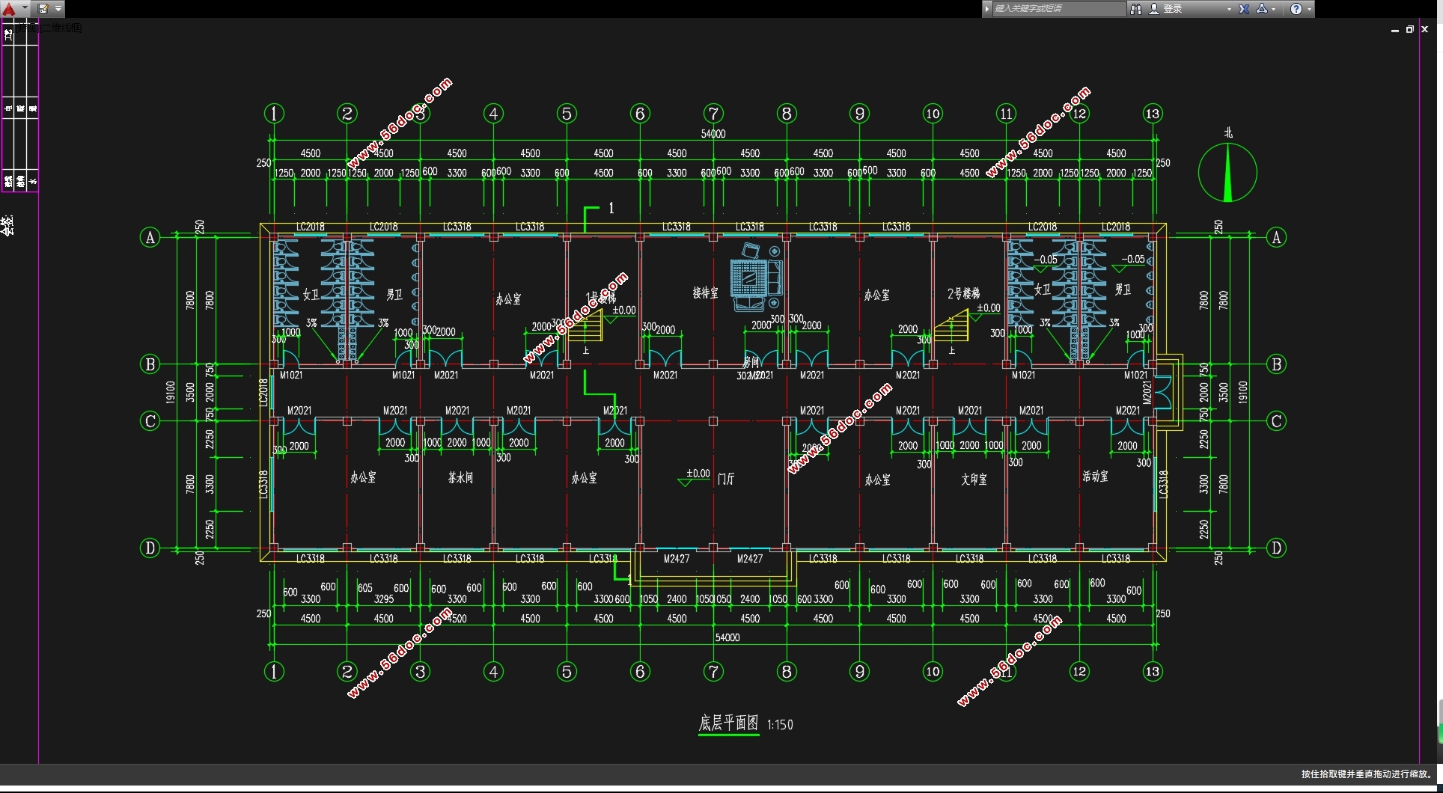Expand the Help dropdown arrow
The height and width of the screenshot is (793, 1443).
pyautogui.click(x=1309, y=9)
